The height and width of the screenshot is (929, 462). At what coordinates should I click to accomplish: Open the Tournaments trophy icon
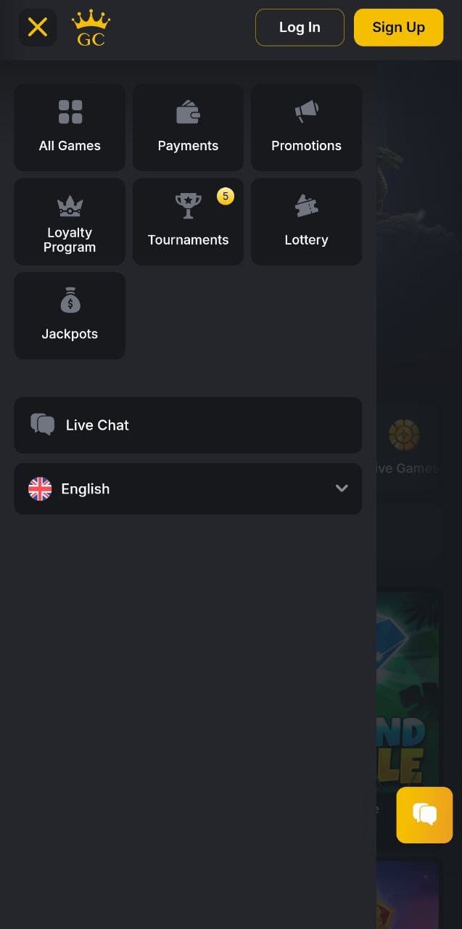pos(188,206)
